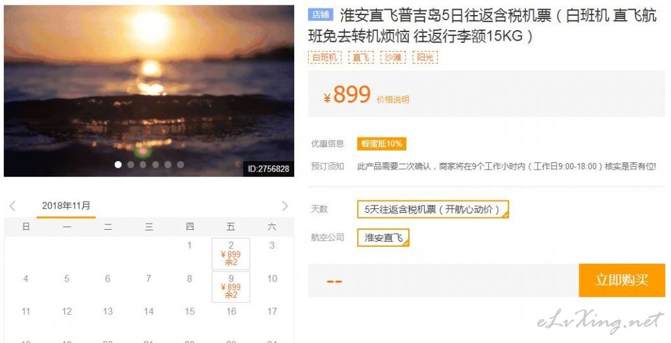The image size is (671, 343).
Task: Click calendar date 14
Action: (149, 312)
